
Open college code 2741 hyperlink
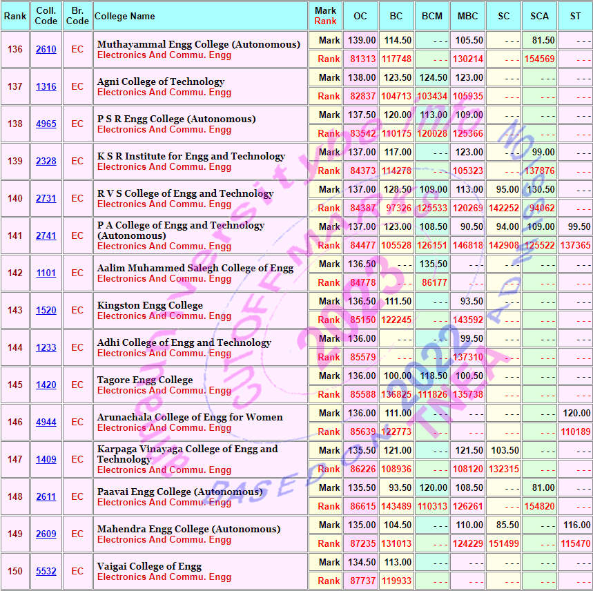coord(46,236)
